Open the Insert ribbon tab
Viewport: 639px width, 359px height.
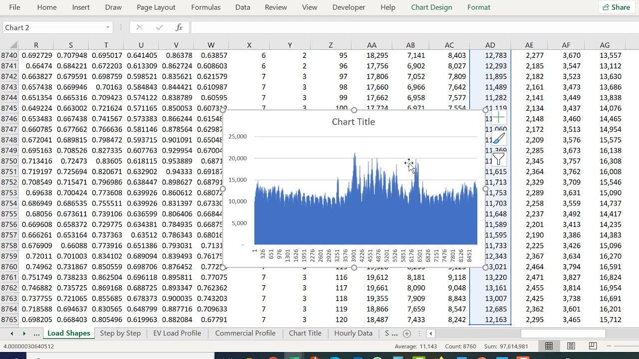pos(81,7)
